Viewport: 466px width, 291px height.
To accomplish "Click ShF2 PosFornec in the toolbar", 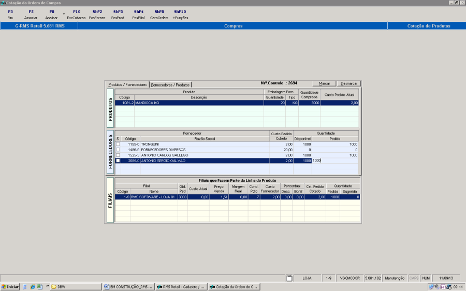I will coord(97,14).
